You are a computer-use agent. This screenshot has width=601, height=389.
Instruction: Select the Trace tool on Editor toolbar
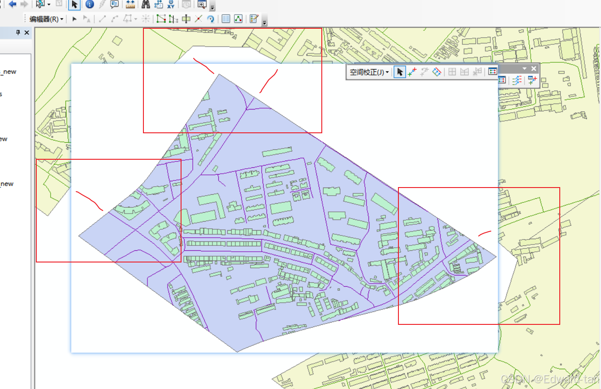click(x=128, y=19)
